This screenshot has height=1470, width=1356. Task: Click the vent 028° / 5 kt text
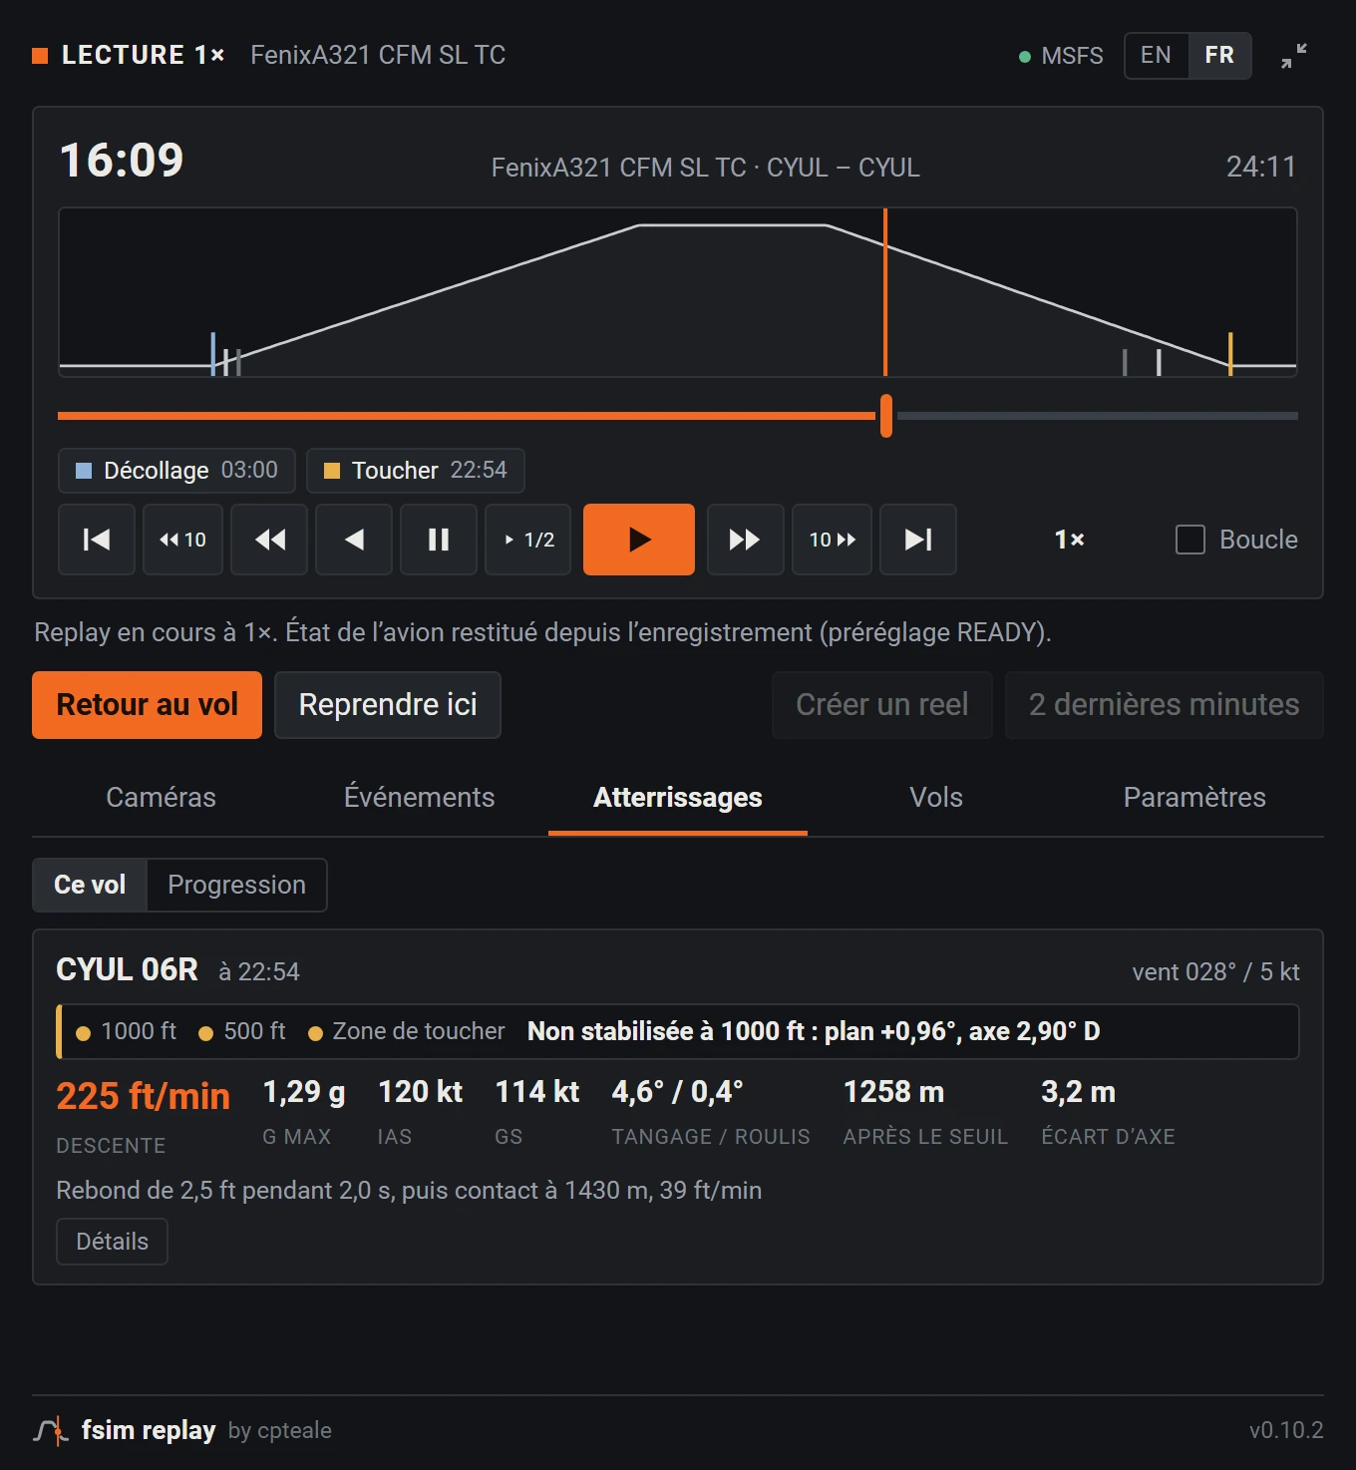pos(1215,972)
